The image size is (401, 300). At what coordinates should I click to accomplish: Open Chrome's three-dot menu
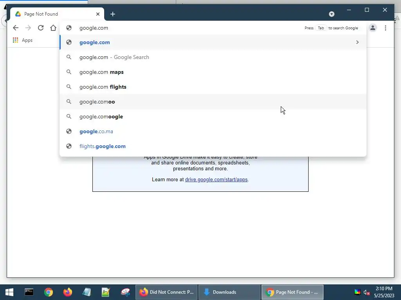coord(385,28)
